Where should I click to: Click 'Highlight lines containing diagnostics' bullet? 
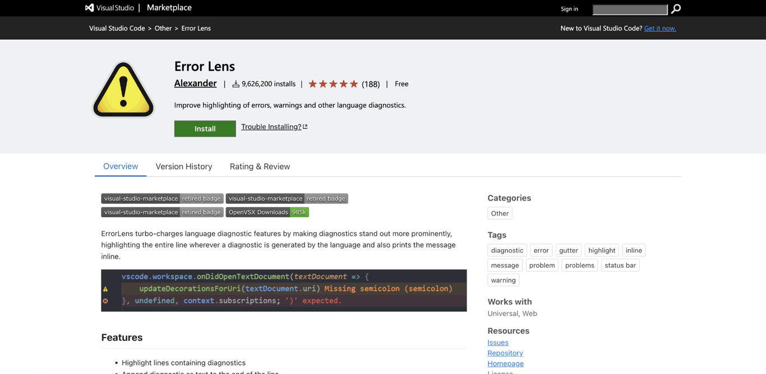click(183, 363)
